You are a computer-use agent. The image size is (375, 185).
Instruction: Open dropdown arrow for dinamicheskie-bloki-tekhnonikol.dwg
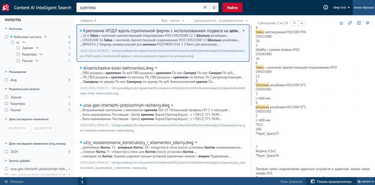click(156, 68)
